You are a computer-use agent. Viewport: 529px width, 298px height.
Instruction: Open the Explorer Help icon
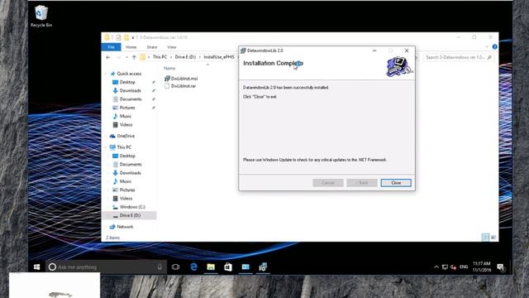click(x=494, y=47)
